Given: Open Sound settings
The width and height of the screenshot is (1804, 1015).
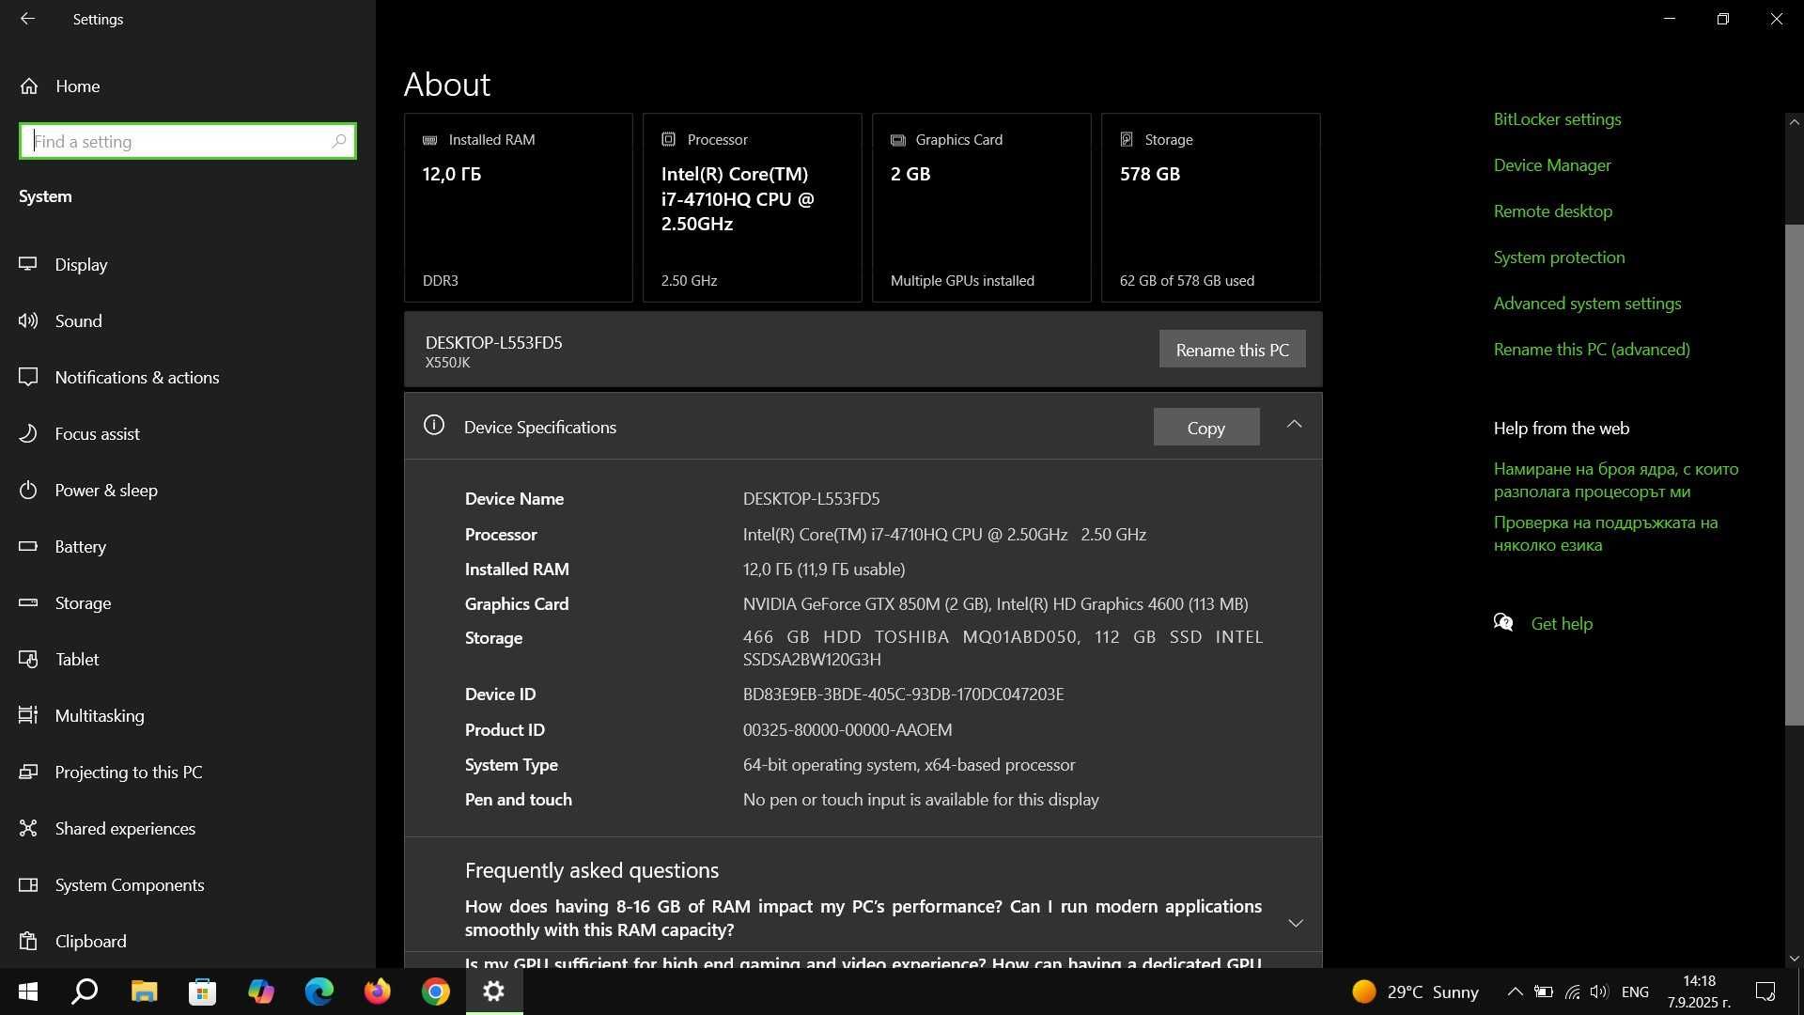Looking at the screenshot, I should coord(188,320).
